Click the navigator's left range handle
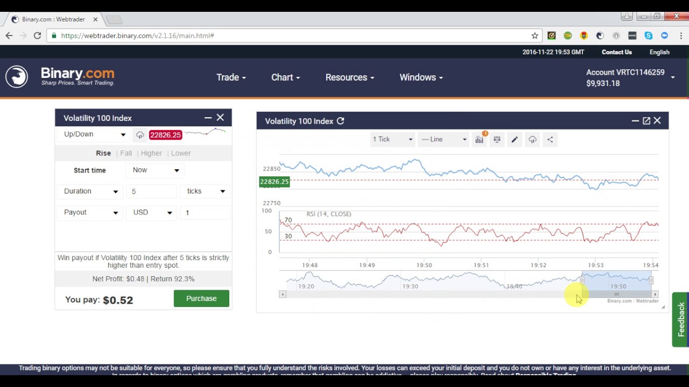This screenshot has height=387, width=689. [x=582, y=280]
